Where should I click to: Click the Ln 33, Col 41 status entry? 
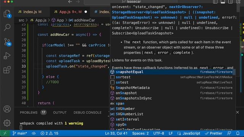(116, 133)
